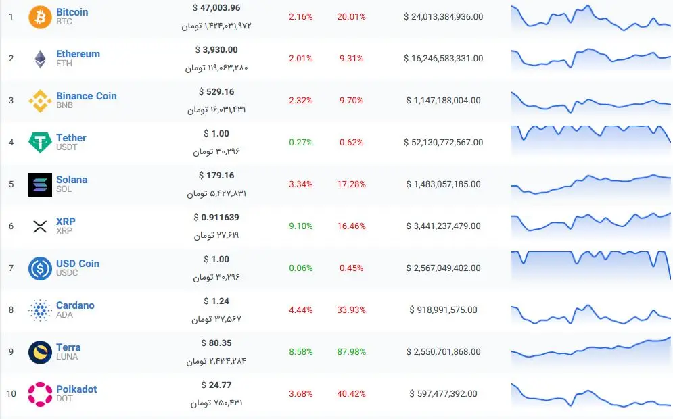The width and height of the screenshot is (673, 419).
Task: Open the Ethereum name link
Action: (x=78, y=54)
